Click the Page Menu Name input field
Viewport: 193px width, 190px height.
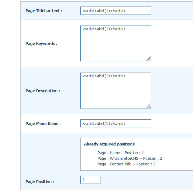(116, 123)
